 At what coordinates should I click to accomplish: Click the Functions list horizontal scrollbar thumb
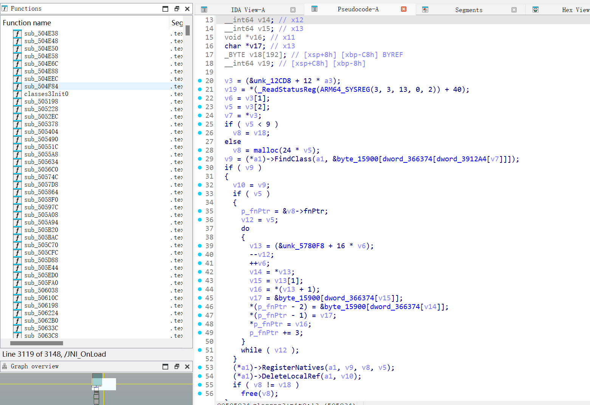36,343
